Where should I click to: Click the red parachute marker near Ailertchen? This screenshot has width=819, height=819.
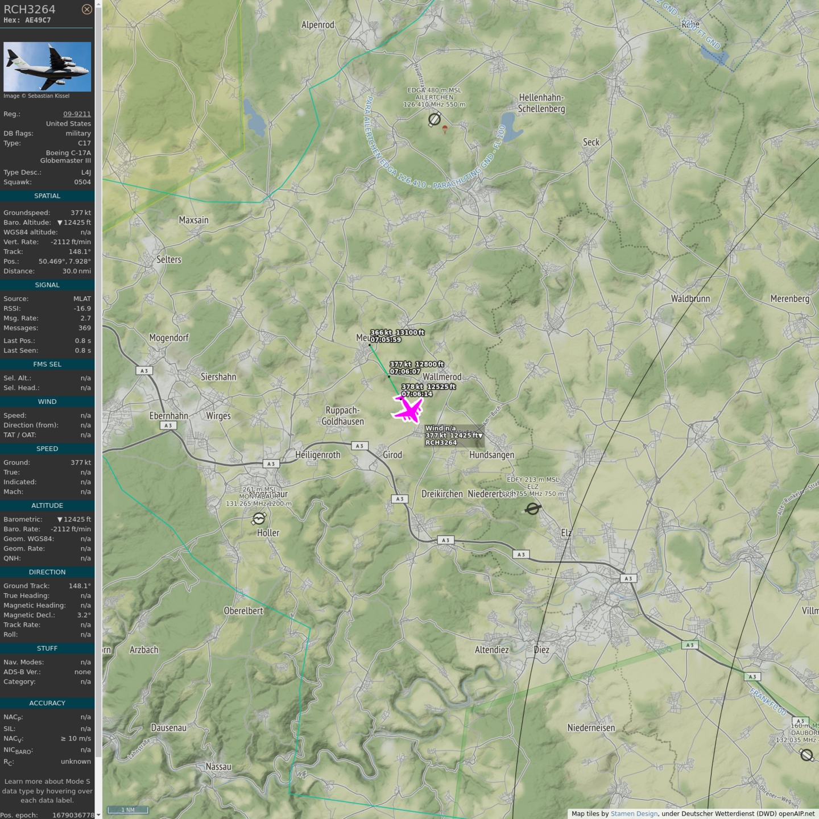coord(445,129)
